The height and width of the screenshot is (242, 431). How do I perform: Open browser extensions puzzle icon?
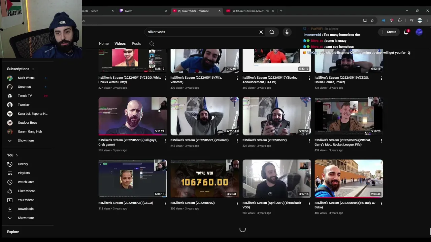[400, 21]
